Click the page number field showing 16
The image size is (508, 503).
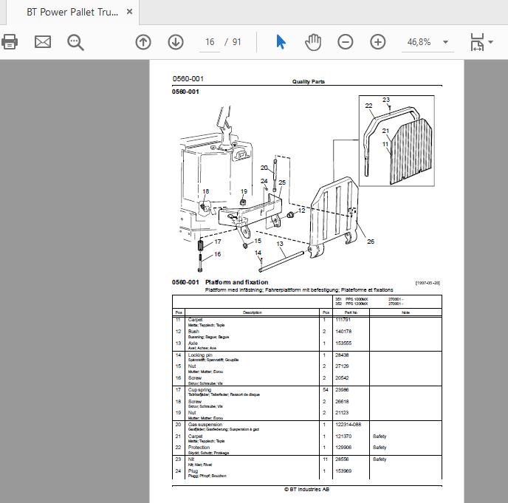pyautogui.click(x=210, y=42)
